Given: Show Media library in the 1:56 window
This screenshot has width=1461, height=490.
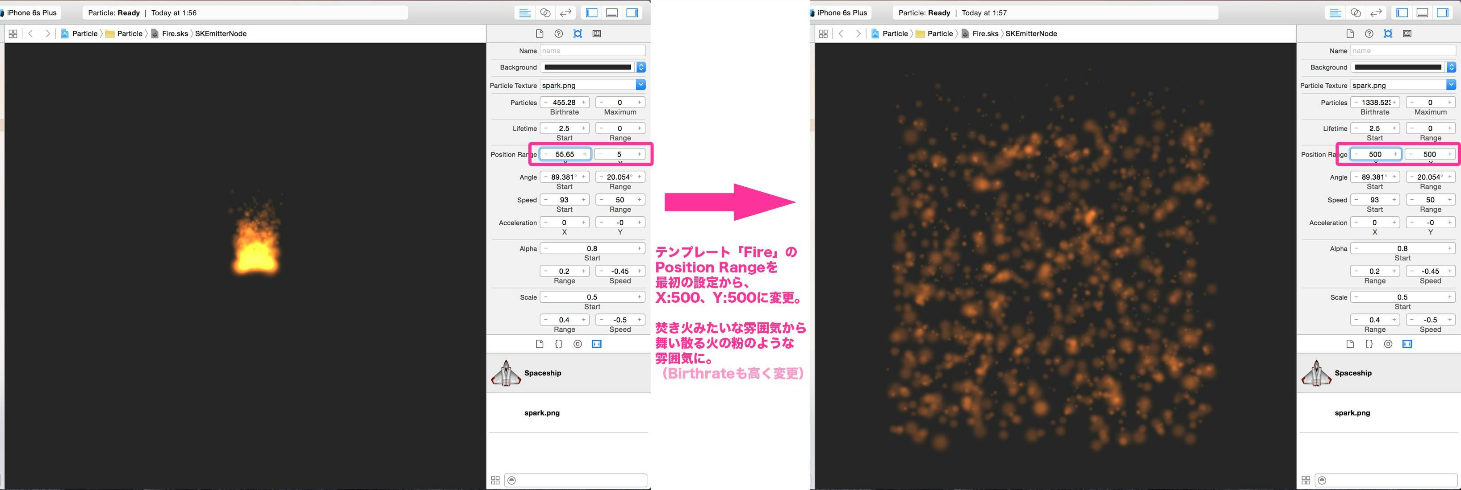Looking at the screenshot, I should [597, 344].
